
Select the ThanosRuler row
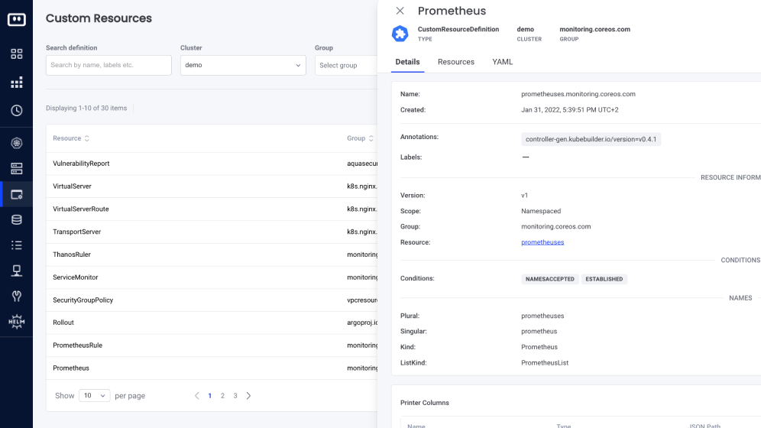[x=212, y=255]
